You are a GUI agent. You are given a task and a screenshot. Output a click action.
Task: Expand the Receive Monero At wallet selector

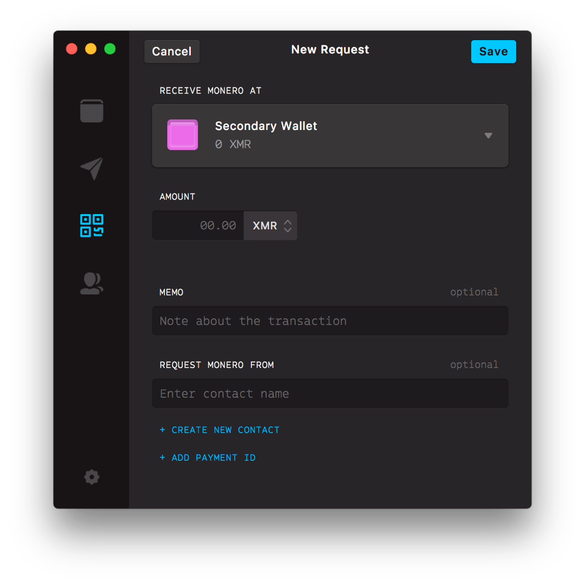(x=330, y=135)
